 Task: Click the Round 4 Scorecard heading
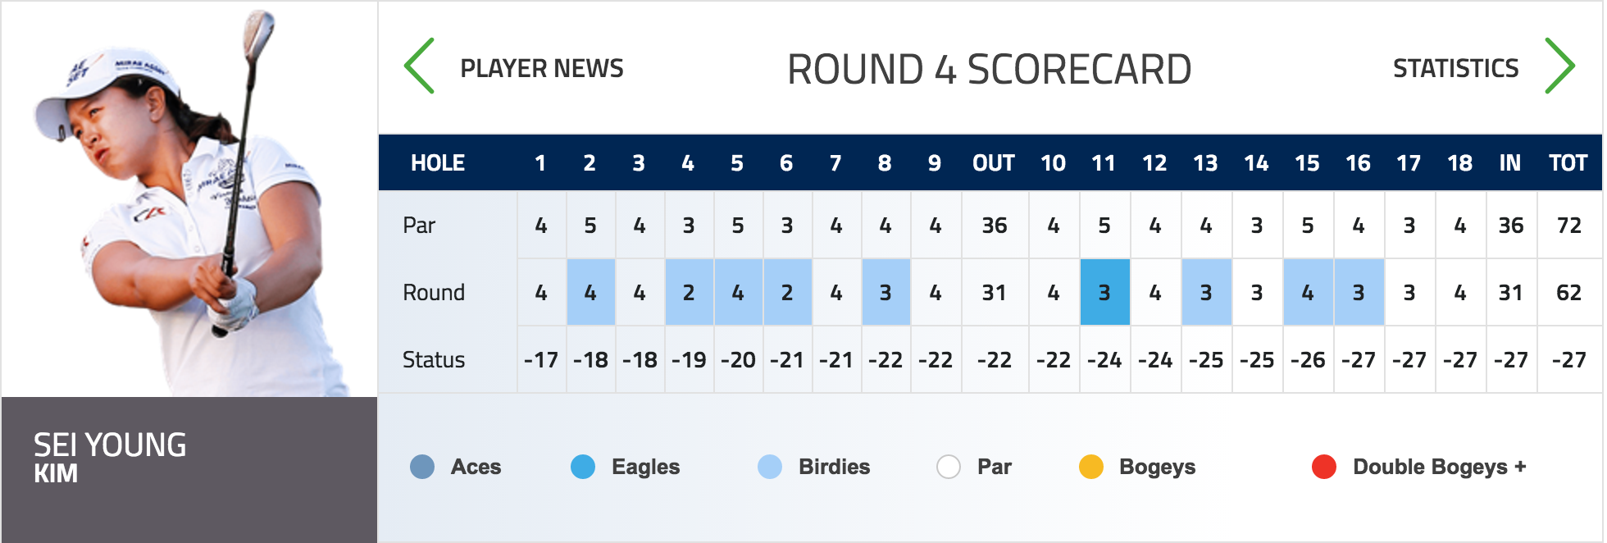click(989, 69)
